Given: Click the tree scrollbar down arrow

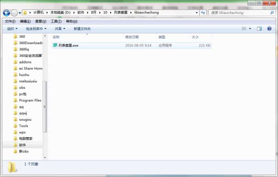Looking at the screenshot, I should 45,157.
